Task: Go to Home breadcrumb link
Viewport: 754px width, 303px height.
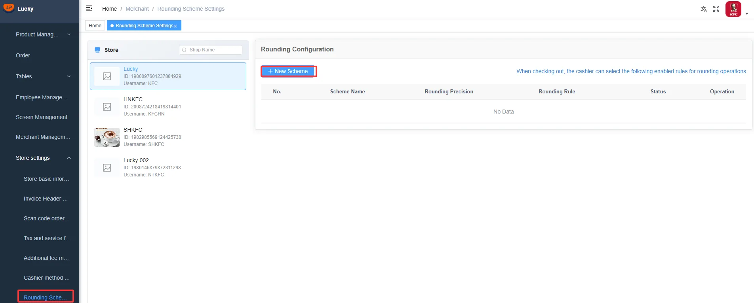Action: 109,9
